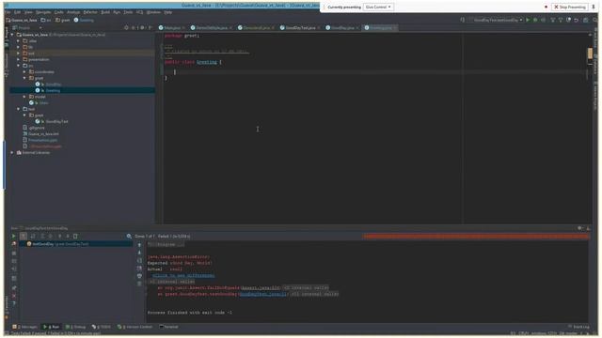
Task: Expand the 5 internal calls fold
Action: [305, 288]
